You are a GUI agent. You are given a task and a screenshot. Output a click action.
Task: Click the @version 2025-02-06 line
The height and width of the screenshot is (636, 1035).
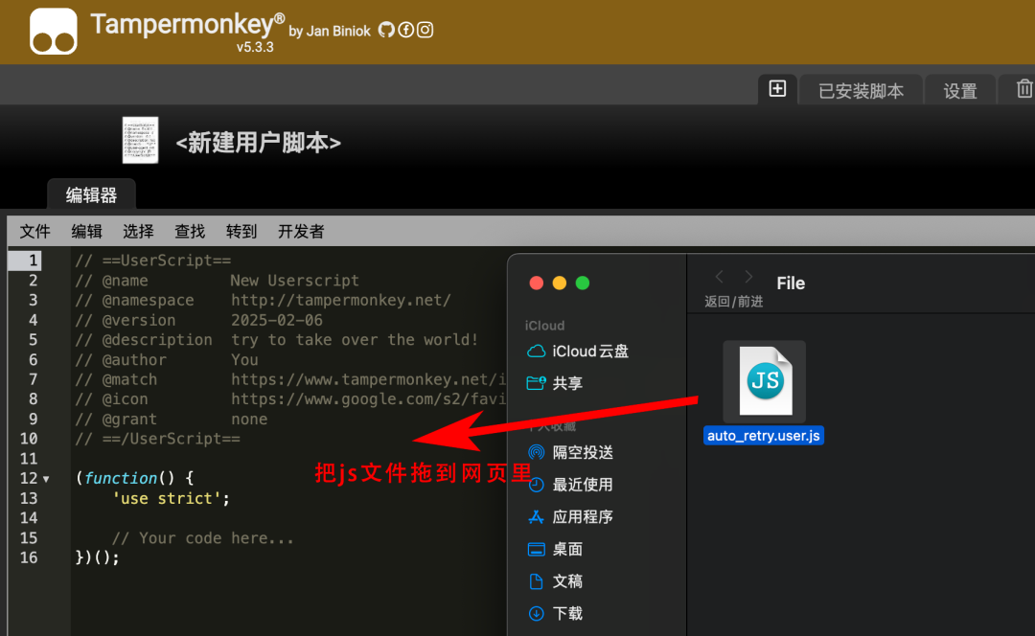198,320
